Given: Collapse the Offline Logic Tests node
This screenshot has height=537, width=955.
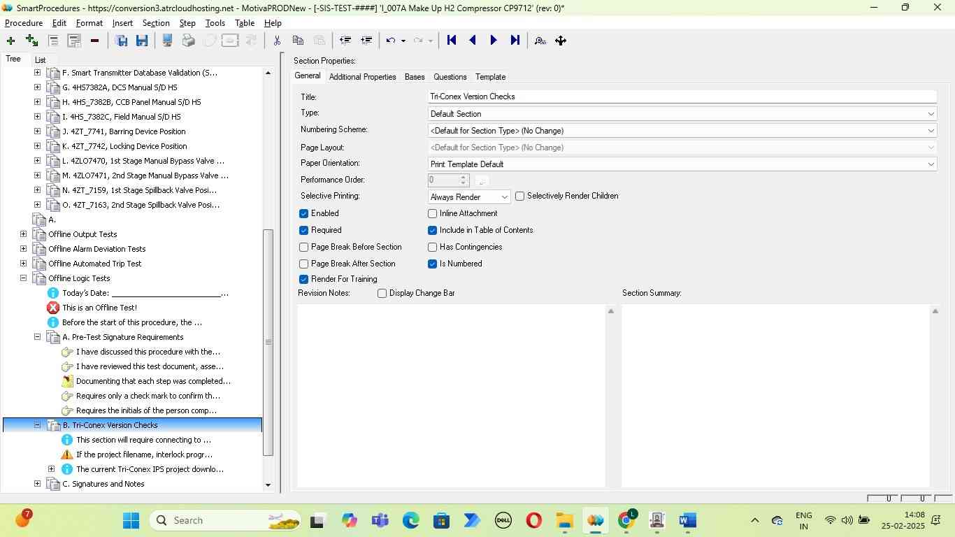Looking at the screenshot, I should pyautogui.click(x=23, y=278).
